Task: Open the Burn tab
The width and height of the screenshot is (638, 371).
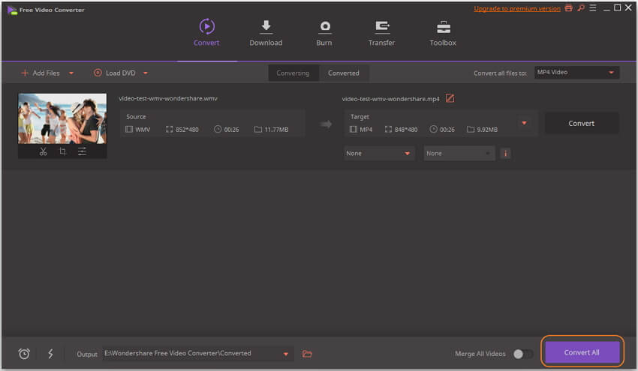Action: pyautogui.click(x=324, y=32)
